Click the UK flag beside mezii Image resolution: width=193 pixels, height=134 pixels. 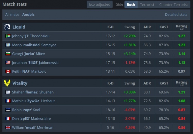pyautogui.click(x=8, y=128)
